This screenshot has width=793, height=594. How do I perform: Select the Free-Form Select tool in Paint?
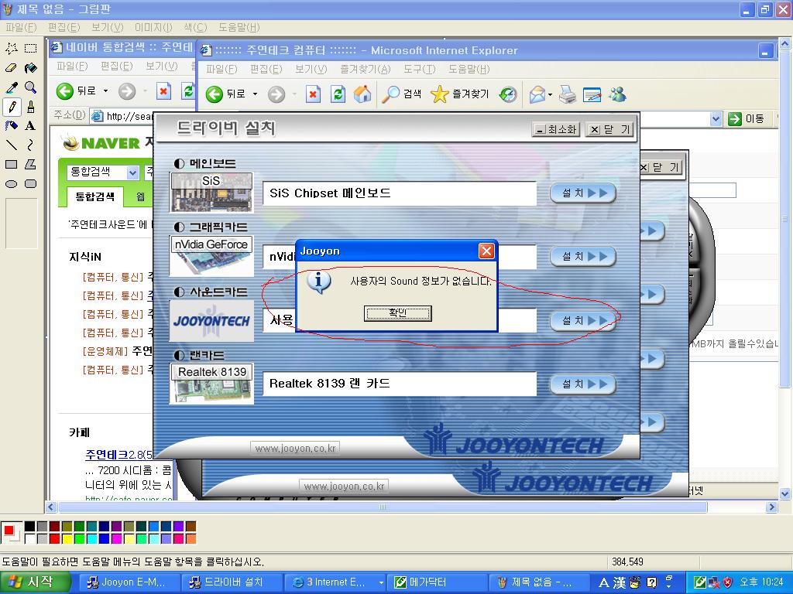[12, 49]
